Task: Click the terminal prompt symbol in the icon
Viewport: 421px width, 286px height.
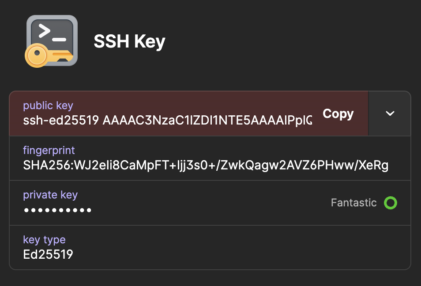Action: (44, 30)
